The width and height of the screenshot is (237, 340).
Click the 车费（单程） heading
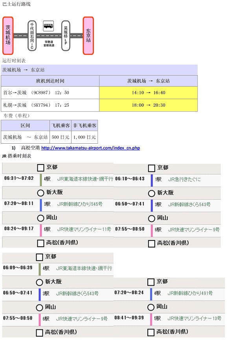17,116
